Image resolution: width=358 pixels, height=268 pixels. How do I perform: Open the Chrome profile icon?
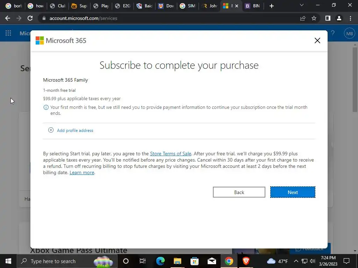[339, 18]
